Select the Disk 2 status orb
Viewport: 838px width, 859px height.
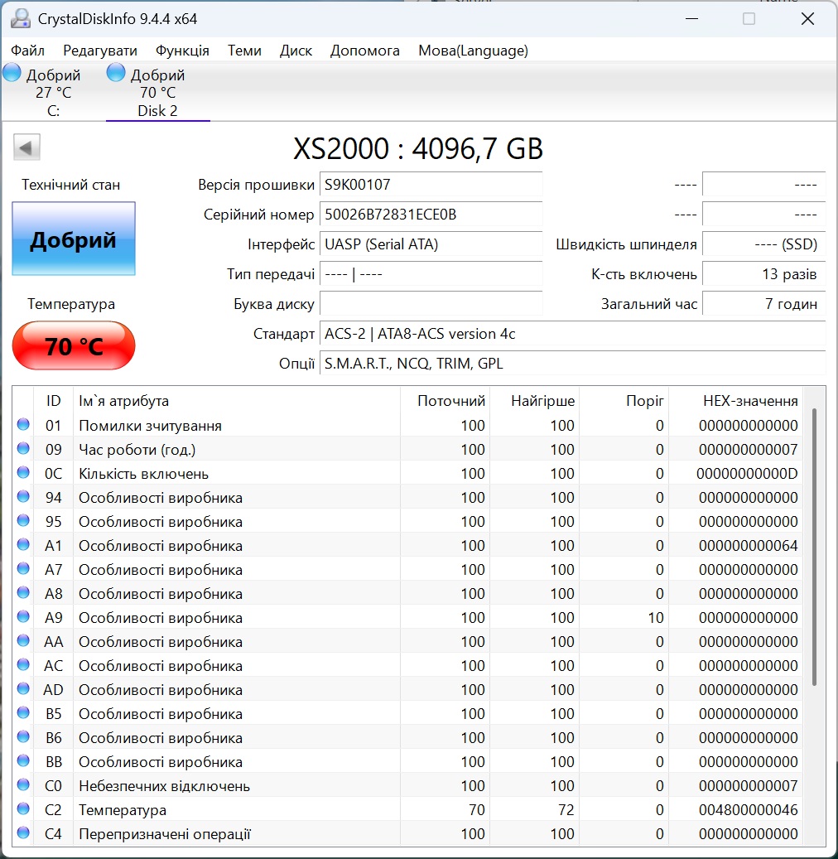click(x=116, y=72)
